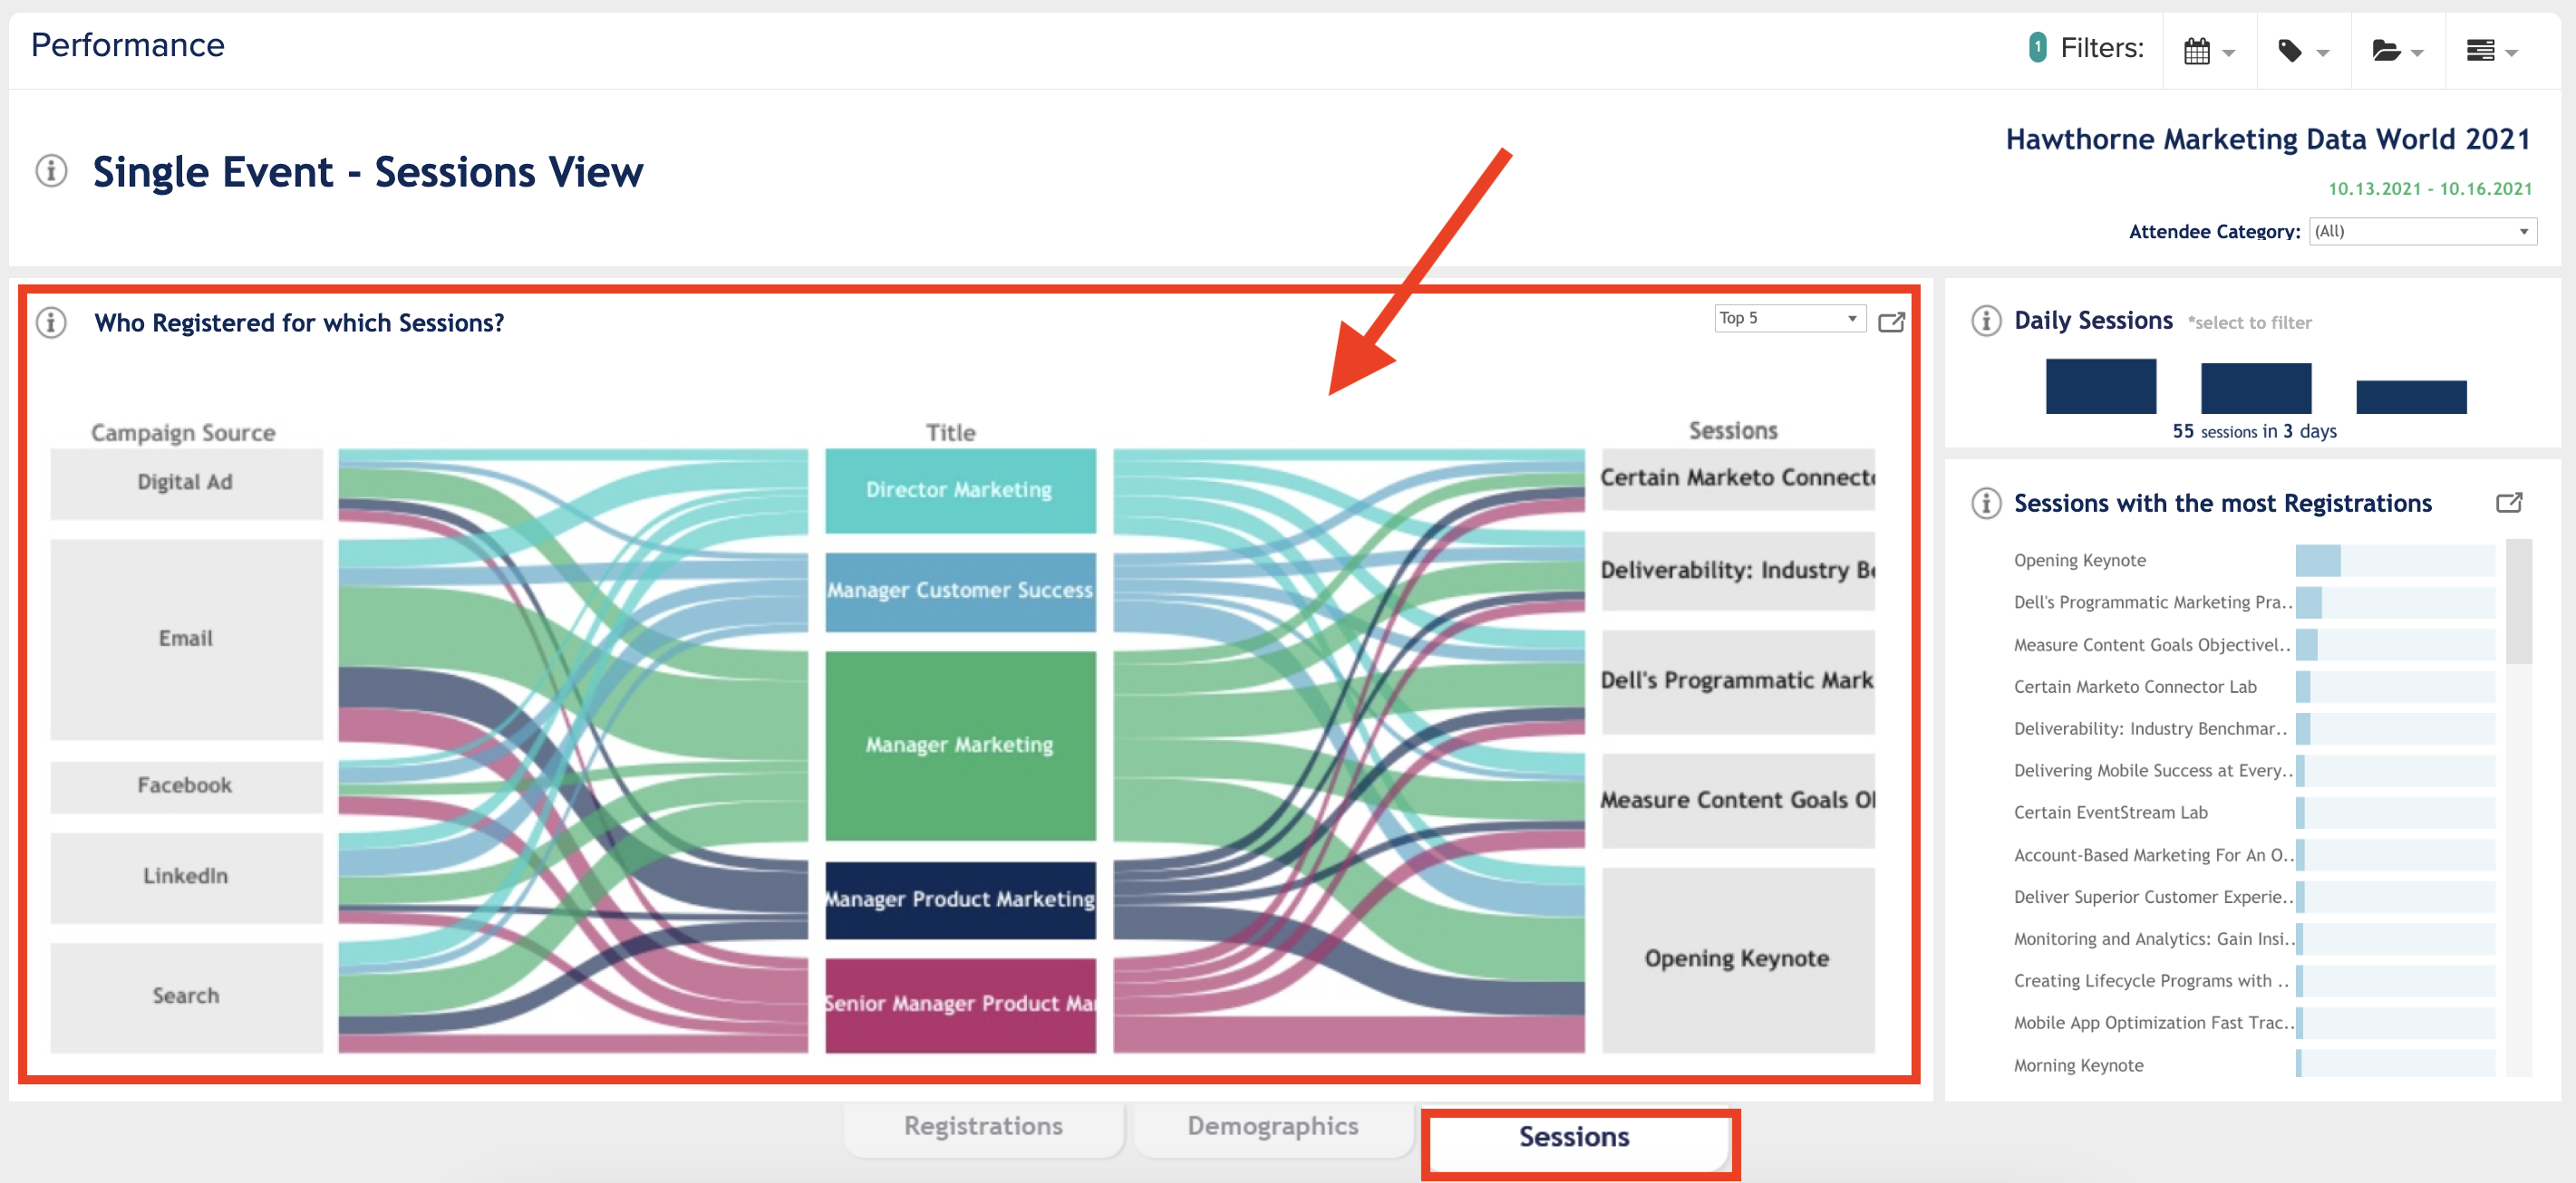
Task: Click the green filter count badge
Action: point(2037,47)
